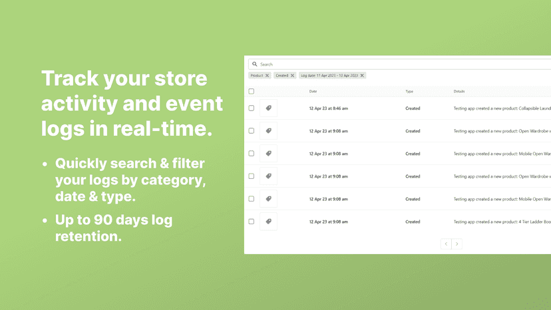Remove the Log date filter tag
The width and height of the screenshot is (551, 310).
pos(362,76)
